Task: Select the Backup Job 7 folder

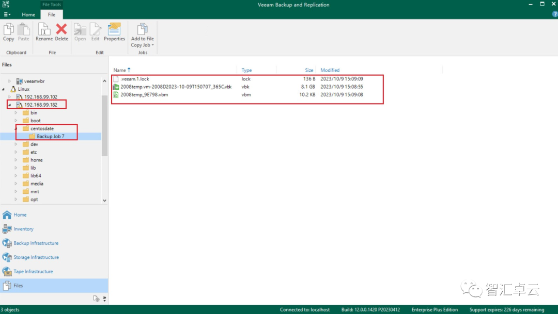Action: tap(51, 137)
